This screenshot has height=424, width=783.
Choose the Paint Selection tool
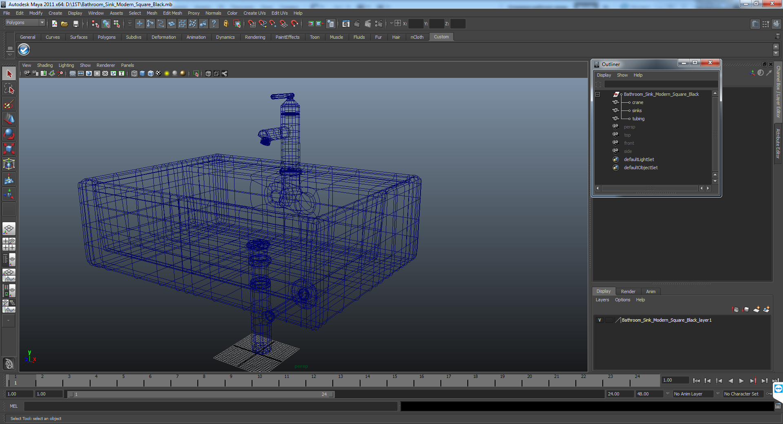pyautogui.click(x=9, y=104)
